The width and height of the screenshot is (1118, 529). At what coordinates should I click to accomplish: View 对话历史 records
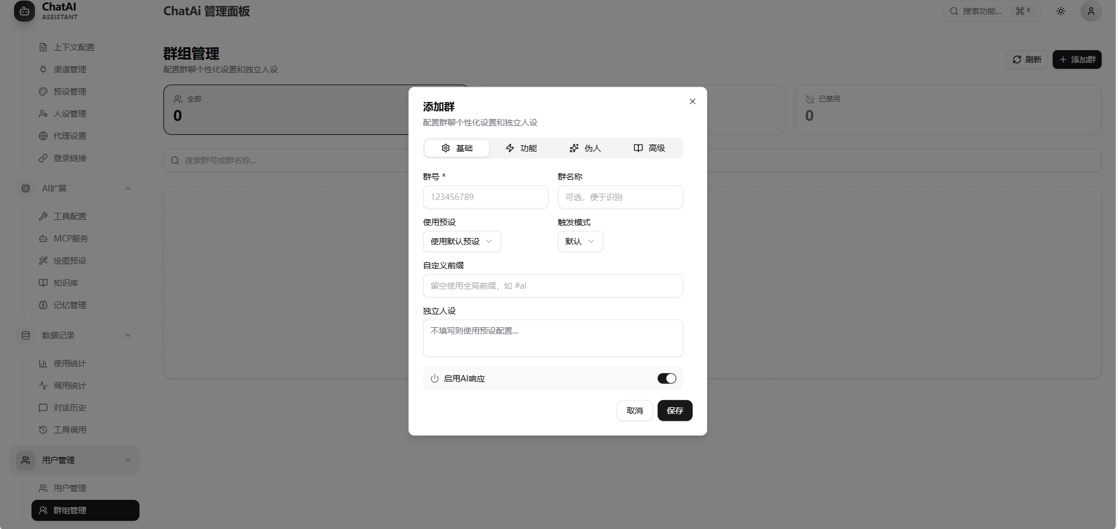(x=69, y=408)
